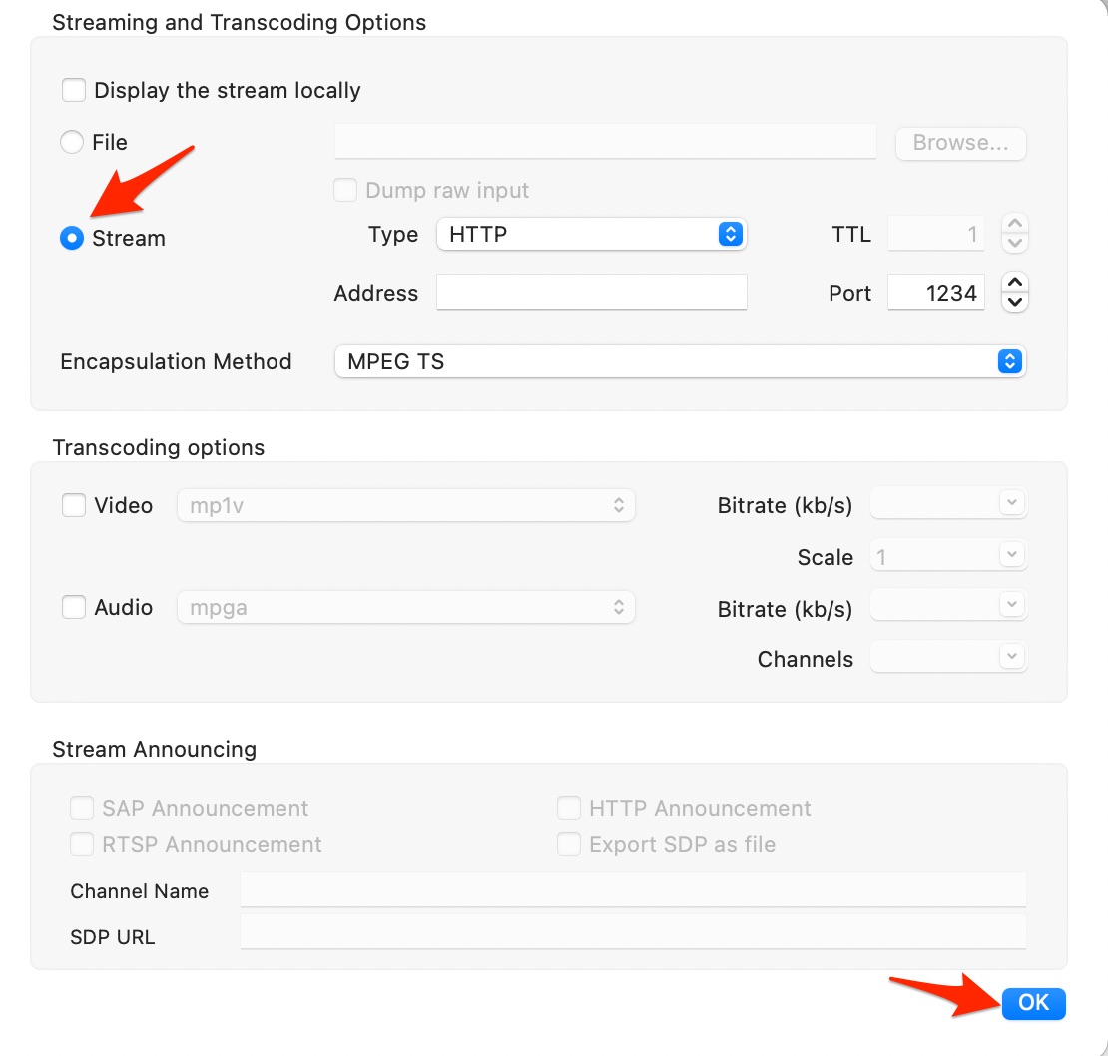The height and width of the screenshot is (1056, 1108).
Task: Expand the Channels combo box arrow
Action: [x=1011, y=656]
